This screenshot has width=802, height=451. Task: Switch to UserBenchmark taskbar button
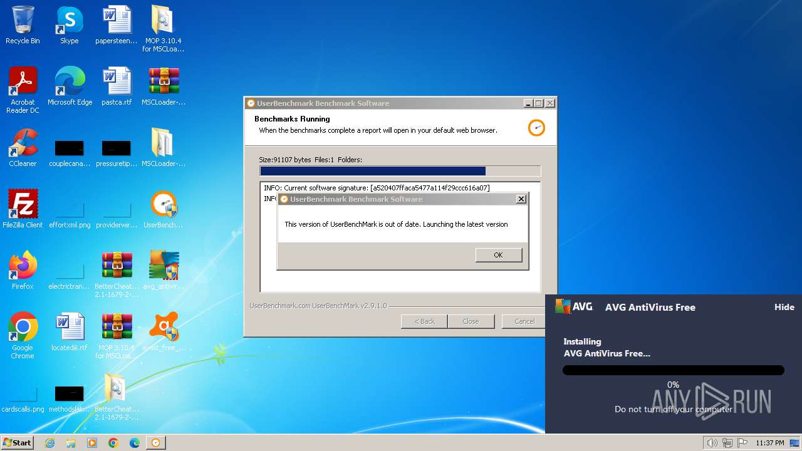[x=156, y=443]
